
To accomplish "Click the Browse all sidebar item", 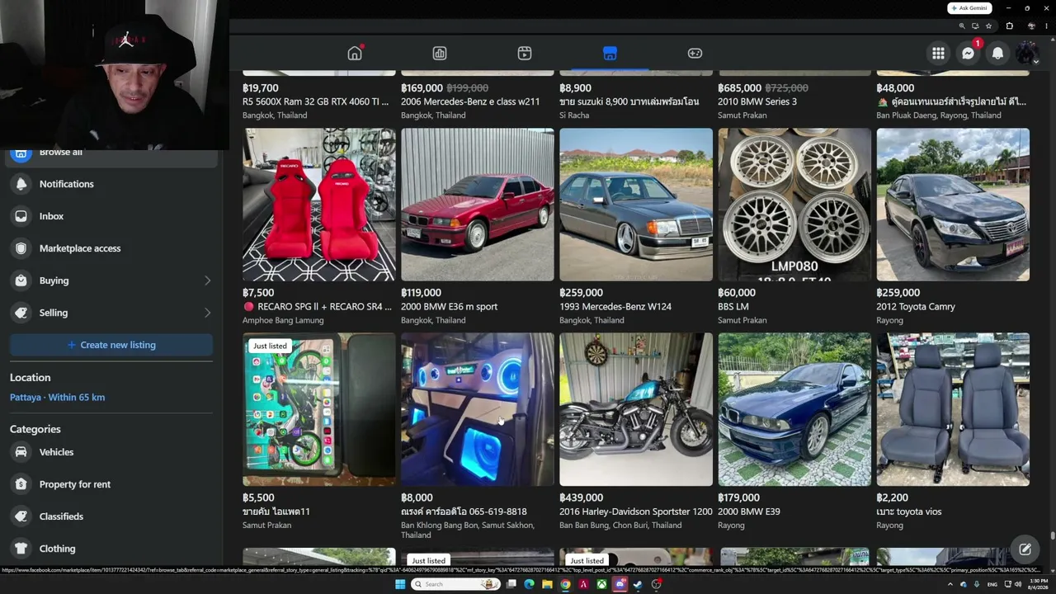I will 111,153.
